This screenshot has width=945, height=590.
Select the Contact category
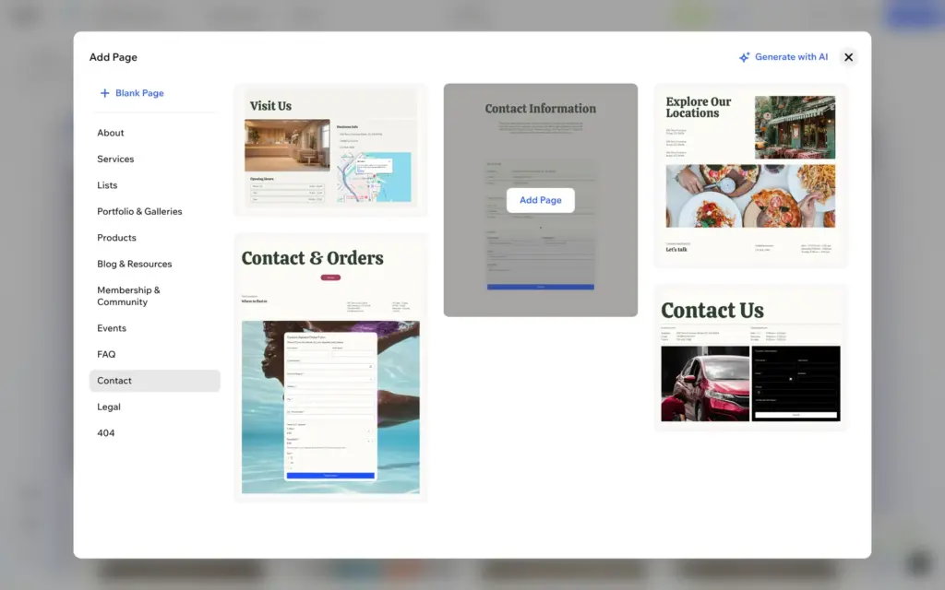pos(155,381)
